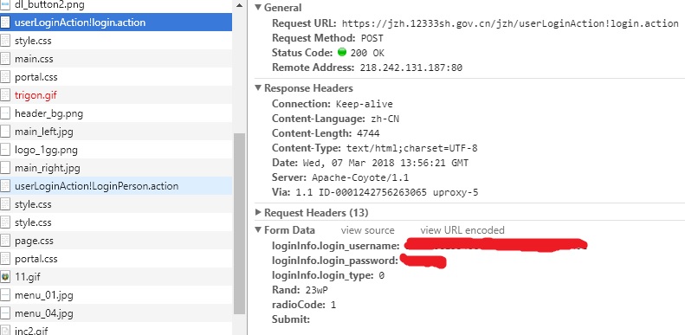Click the file icon beside userLoginAction!LoginPerson.action
The width and height of the screenshot is (685, 335).
coord(5,186)
